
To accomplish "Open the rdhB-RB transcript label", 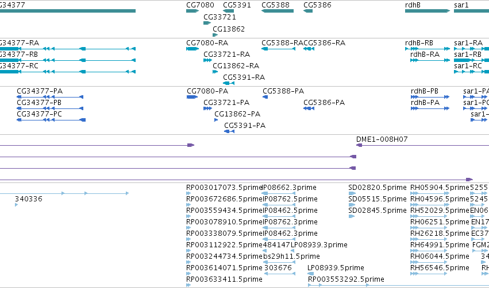I will 419,43.
